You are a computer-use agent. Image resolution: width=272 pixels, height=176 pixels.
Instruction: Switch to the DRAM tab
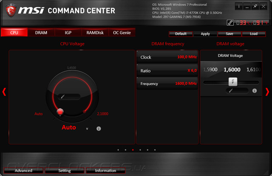coord(41,33)
